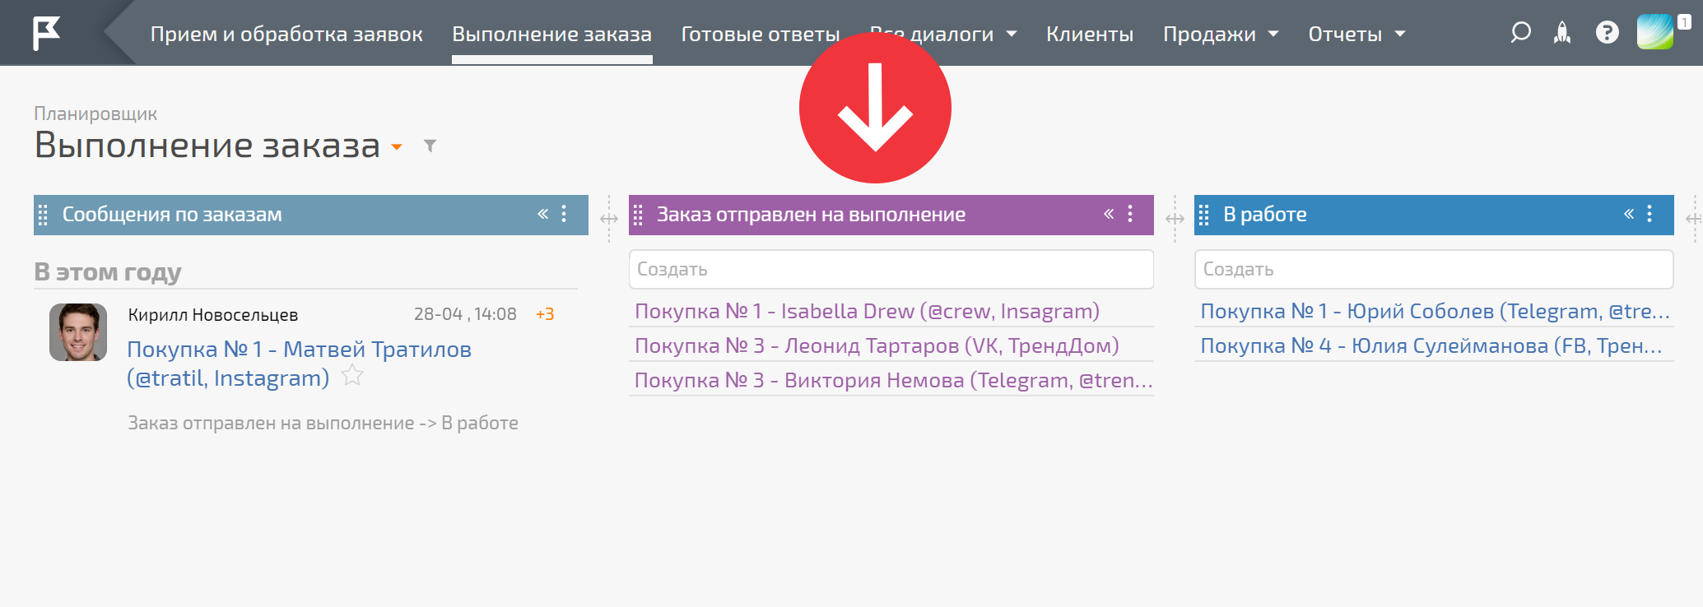Screen dimensions: 1703x607
Task: Open options menu for Сообщения по заказам
Action: (564, 214)
